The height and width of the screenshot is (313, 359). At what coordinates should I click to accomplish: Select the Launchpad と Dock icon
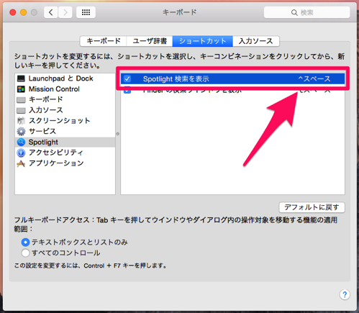21,78
